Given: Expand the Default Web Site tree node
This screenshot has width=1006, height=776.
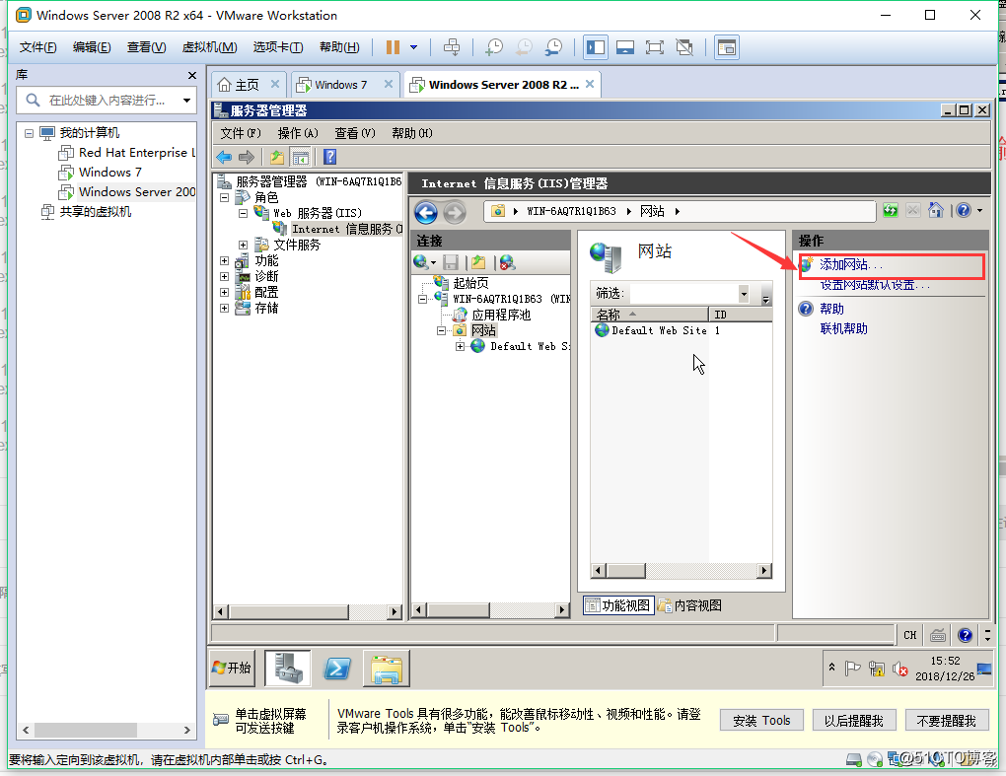Looking at the screenshot, I should tap(460, 346).
